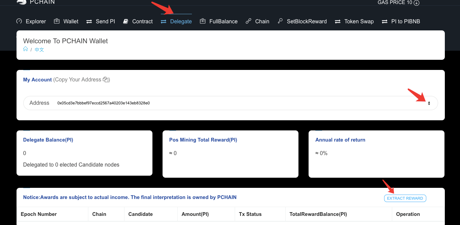The height and width of the screenshot is (225, 460).
Task: Click the Explorer speedometer icon
Action: click(19, 21)
